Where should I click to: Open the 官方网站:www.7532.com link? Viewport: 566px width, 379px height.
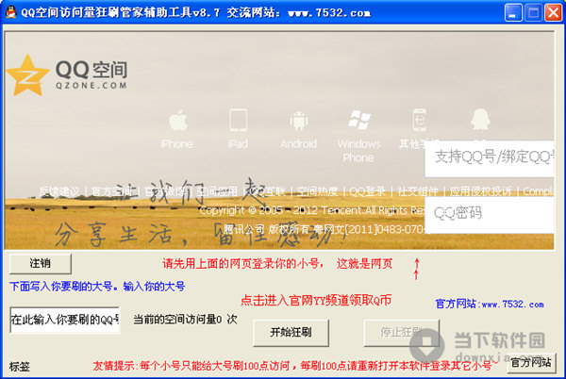tap(490, 304)
